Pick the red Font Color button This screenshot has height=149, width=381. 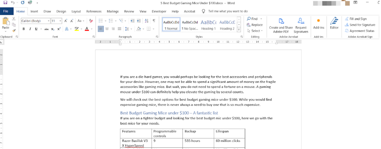click(86, 29)
